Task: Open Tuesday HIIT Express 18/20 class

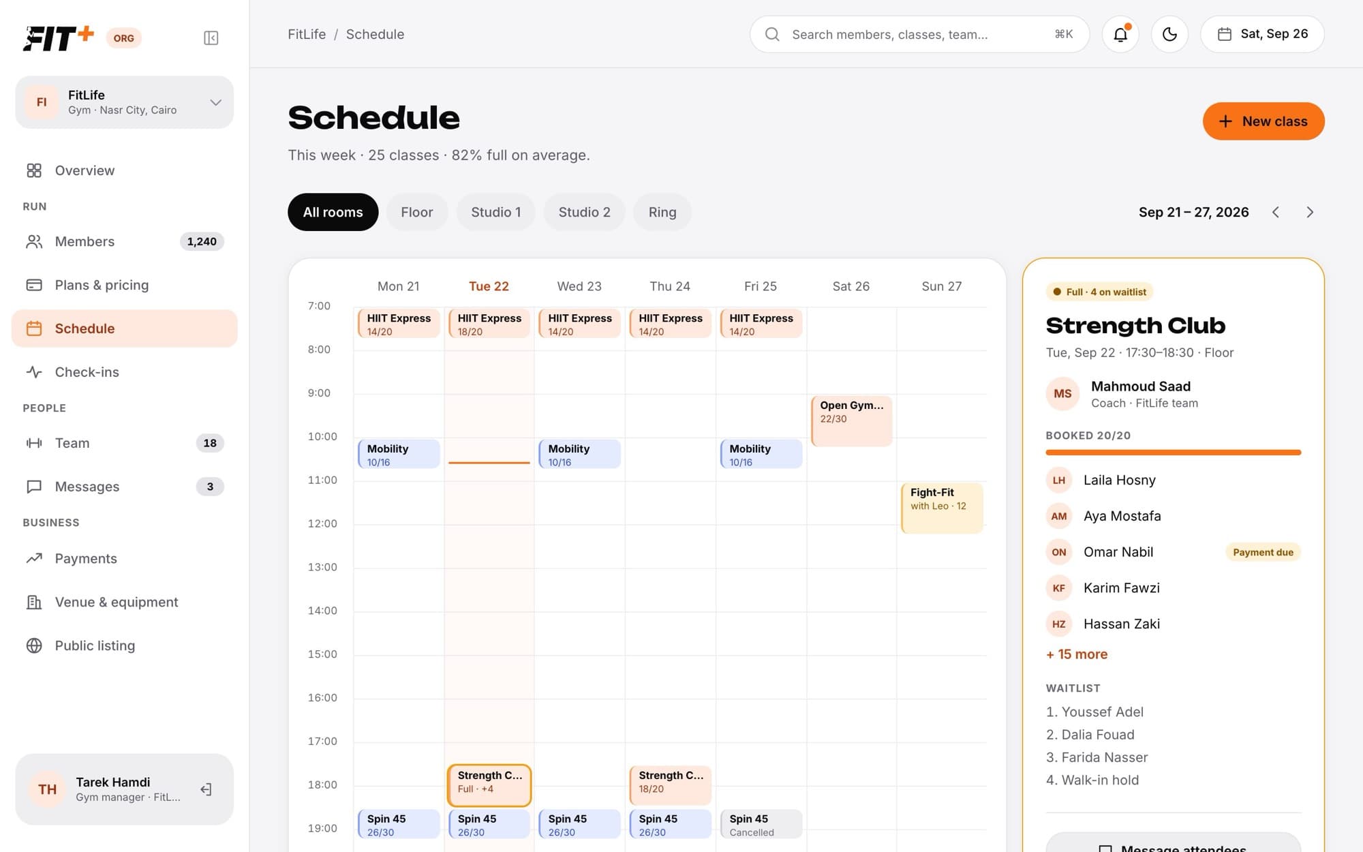Action: [x=489, y=324]
